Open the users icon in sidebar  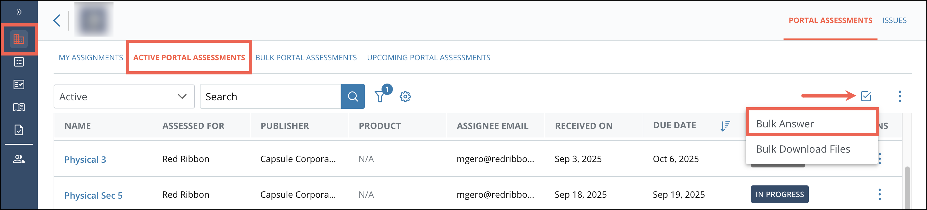19,159
